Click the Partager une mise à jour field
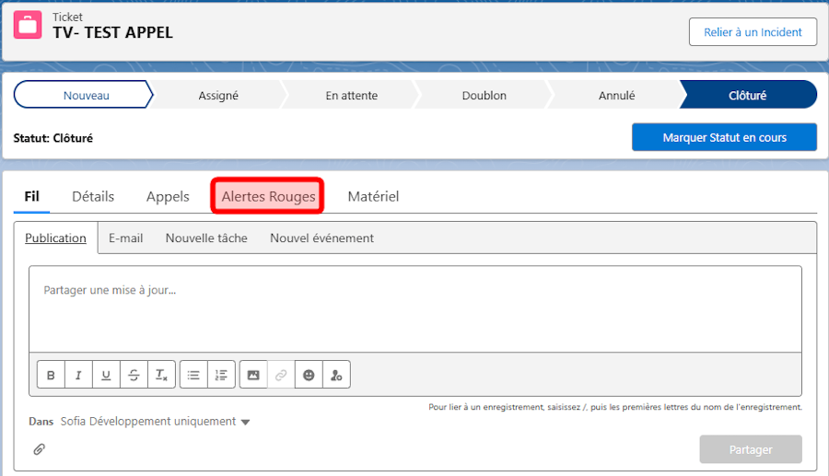829x476 pixels. tap(415, 309)
